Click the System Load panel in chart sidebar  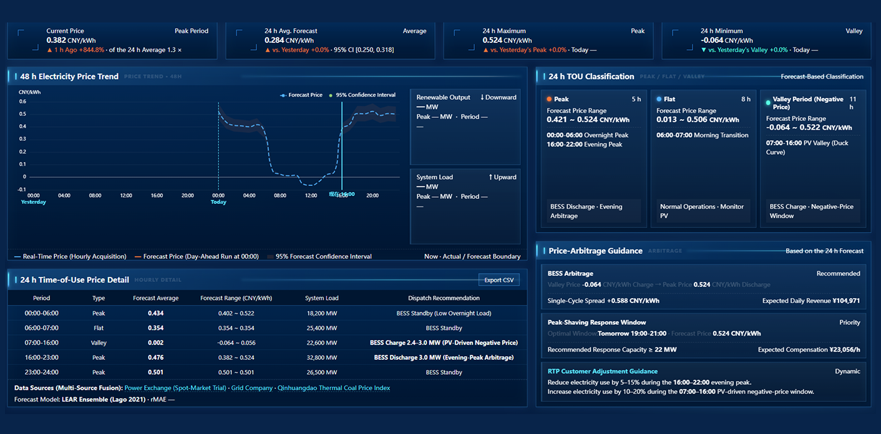[x=465, y=206]
